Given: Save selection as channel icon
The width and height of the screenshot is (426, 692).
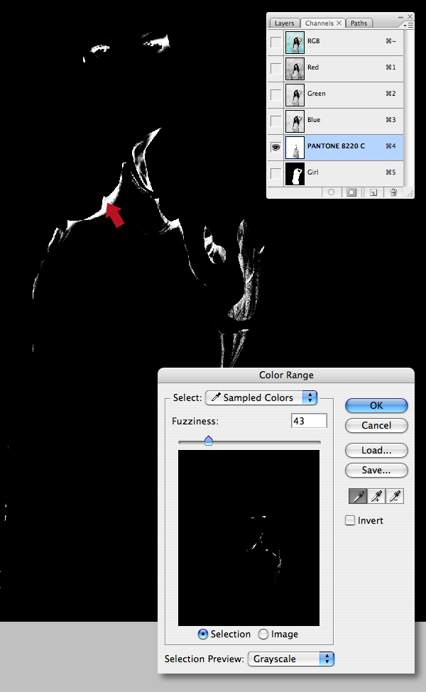Looking at the screenshot, I should click(351, 192).
